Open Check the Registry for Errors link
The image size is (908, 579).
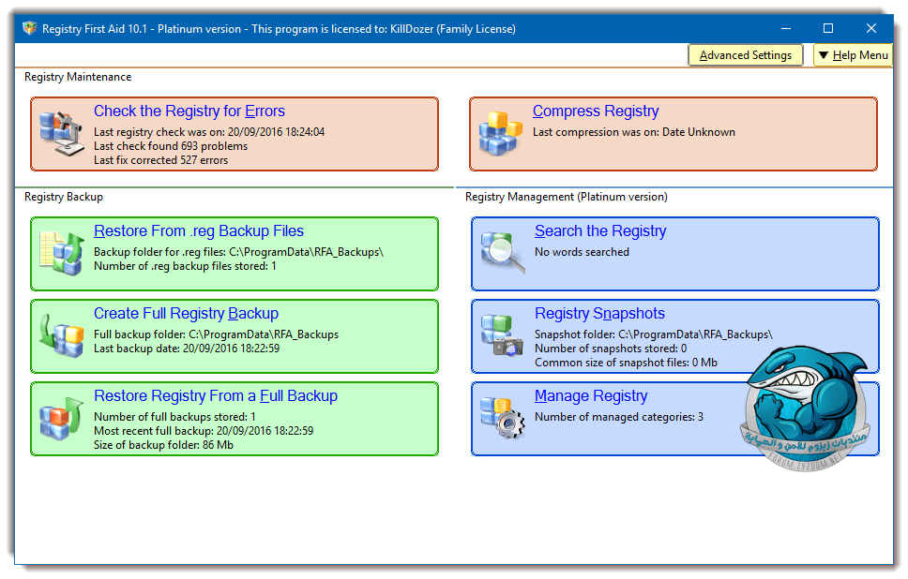pos(189,111)
